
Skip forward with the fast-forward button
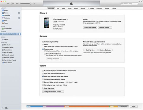(x=17, y=4)
